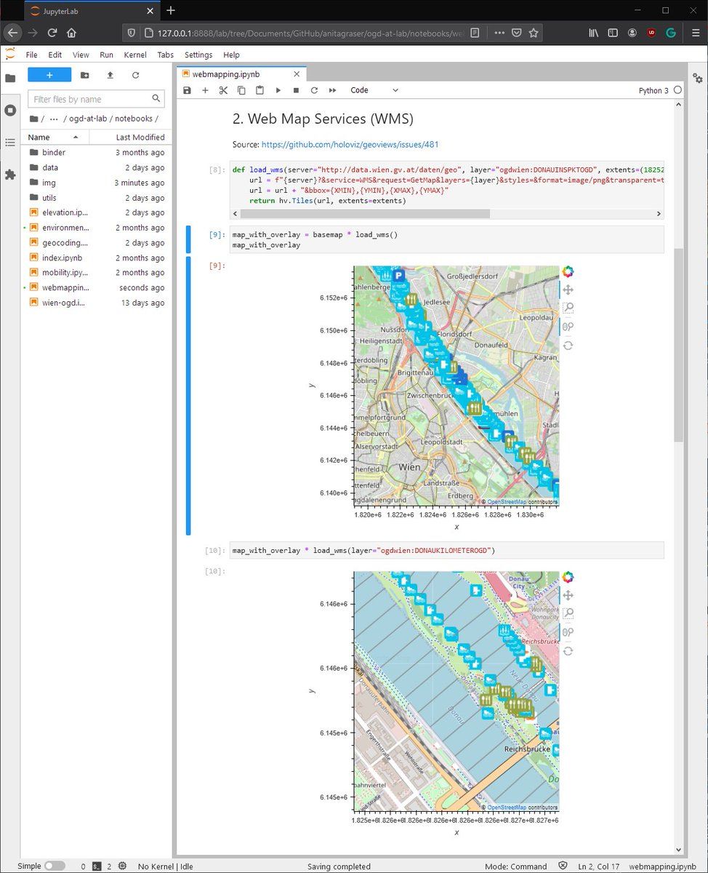Open Running Terminals and Kernels sidebar icon
This screenshot has width=708, height=873.
[x=10, y=111]
